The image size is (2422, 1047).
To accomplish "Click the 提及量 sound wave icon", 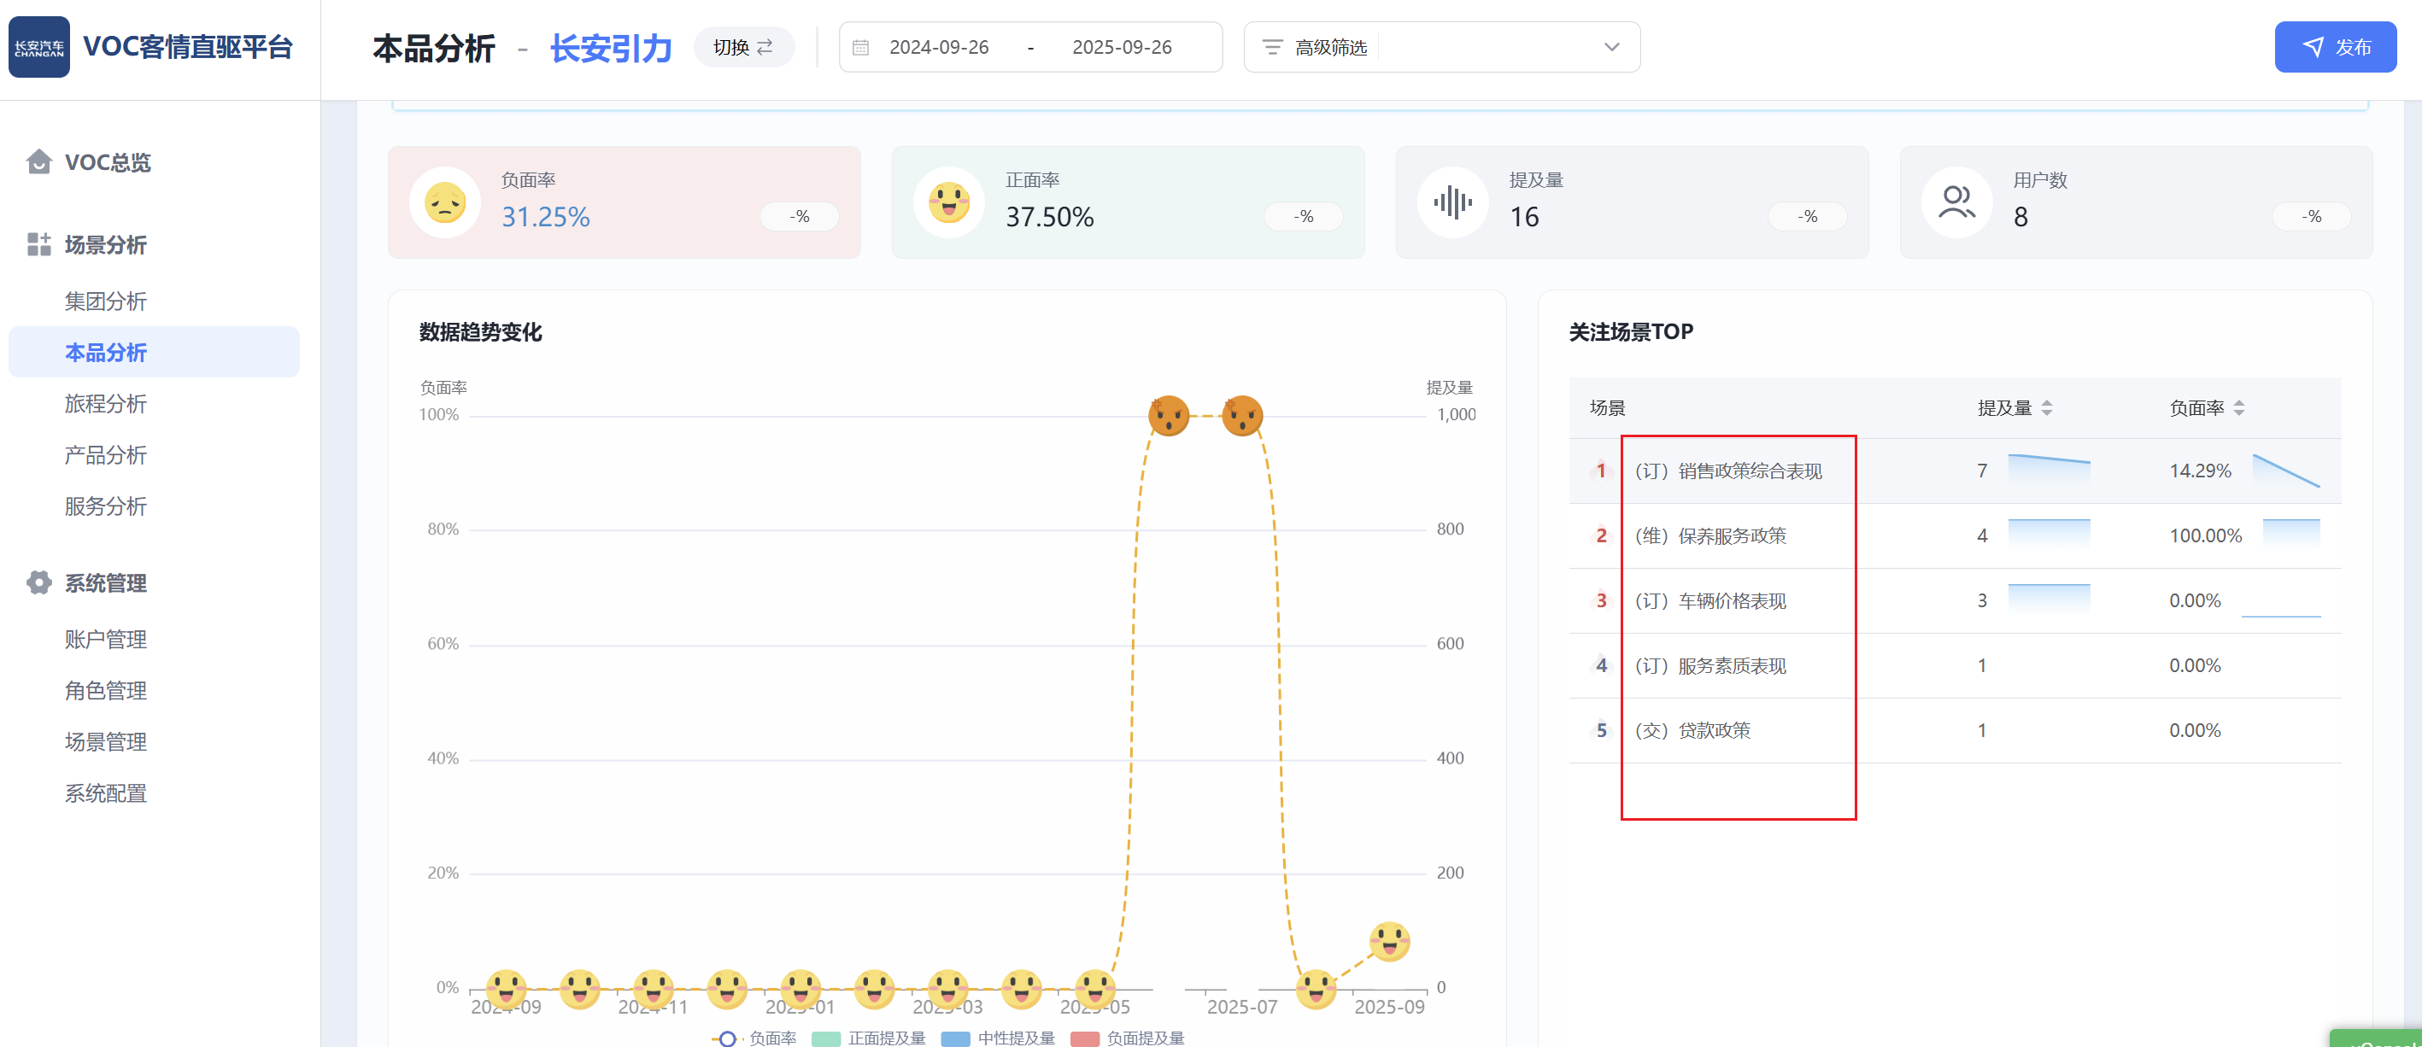I will [1452, 202].
